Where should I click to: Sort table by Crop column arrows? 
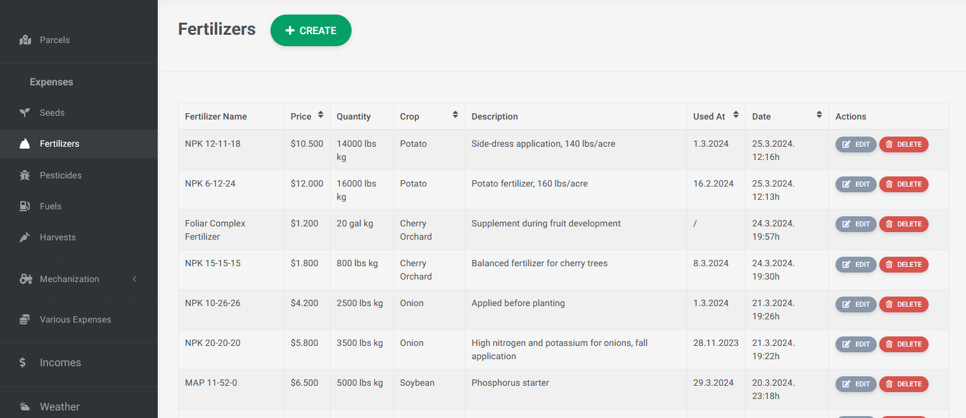455,115
